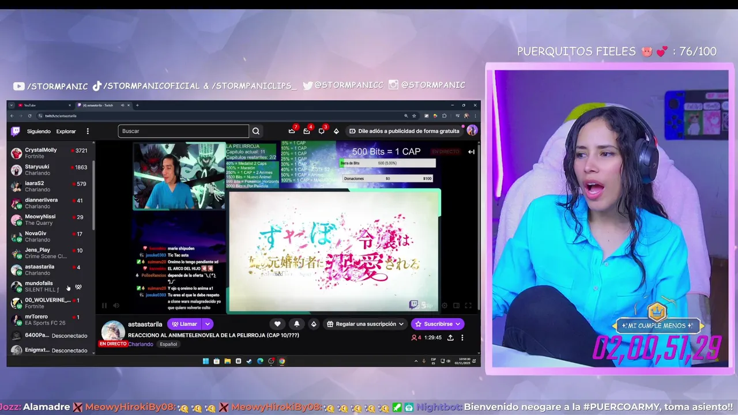Expand the Llamar dropdown arrow
738x415 pixels.
point(208,324)
